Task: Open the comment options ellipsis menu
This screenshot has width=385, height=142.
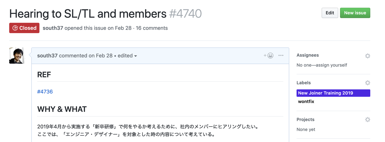Action: pos(281,56)
